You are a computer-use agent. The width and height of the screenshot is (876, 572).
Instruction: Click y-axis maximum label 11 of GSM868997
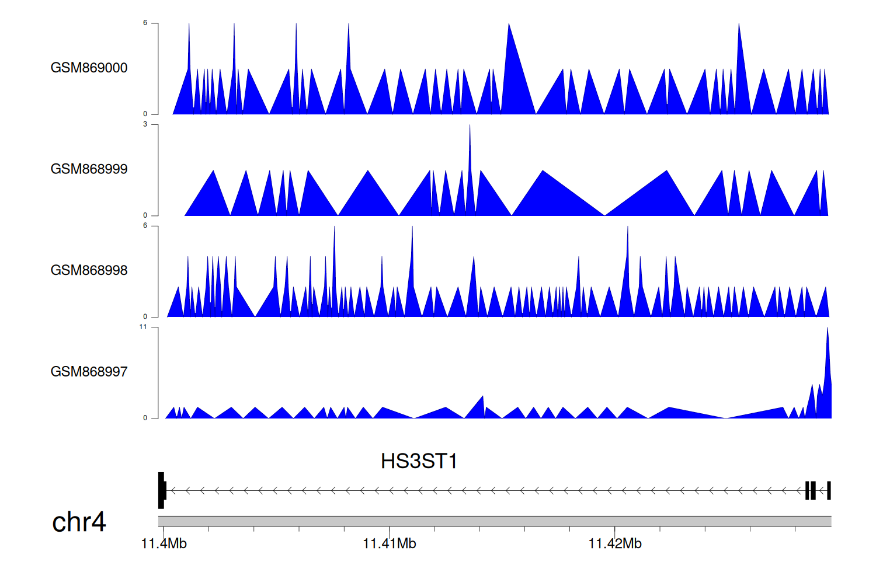tap(143, 327)
